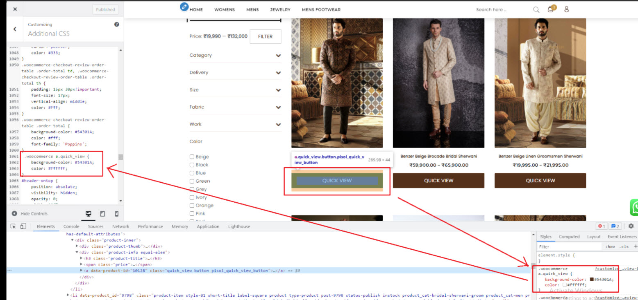Open the Lighthouse tab

pos(239,226)
